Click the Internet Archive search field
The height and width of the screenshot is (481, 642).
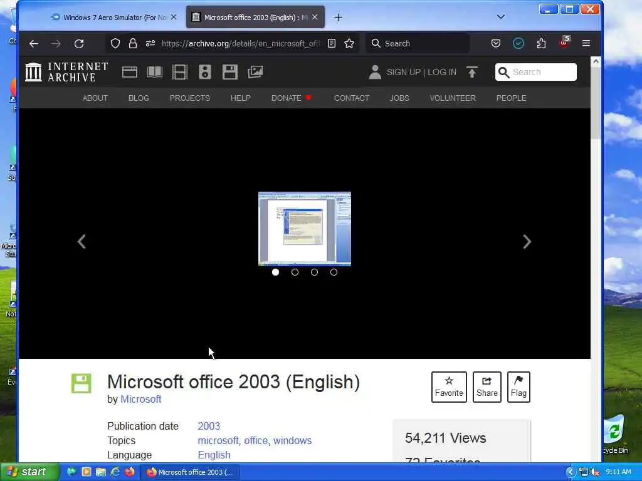pyautogui.click(x=536, y=72)
